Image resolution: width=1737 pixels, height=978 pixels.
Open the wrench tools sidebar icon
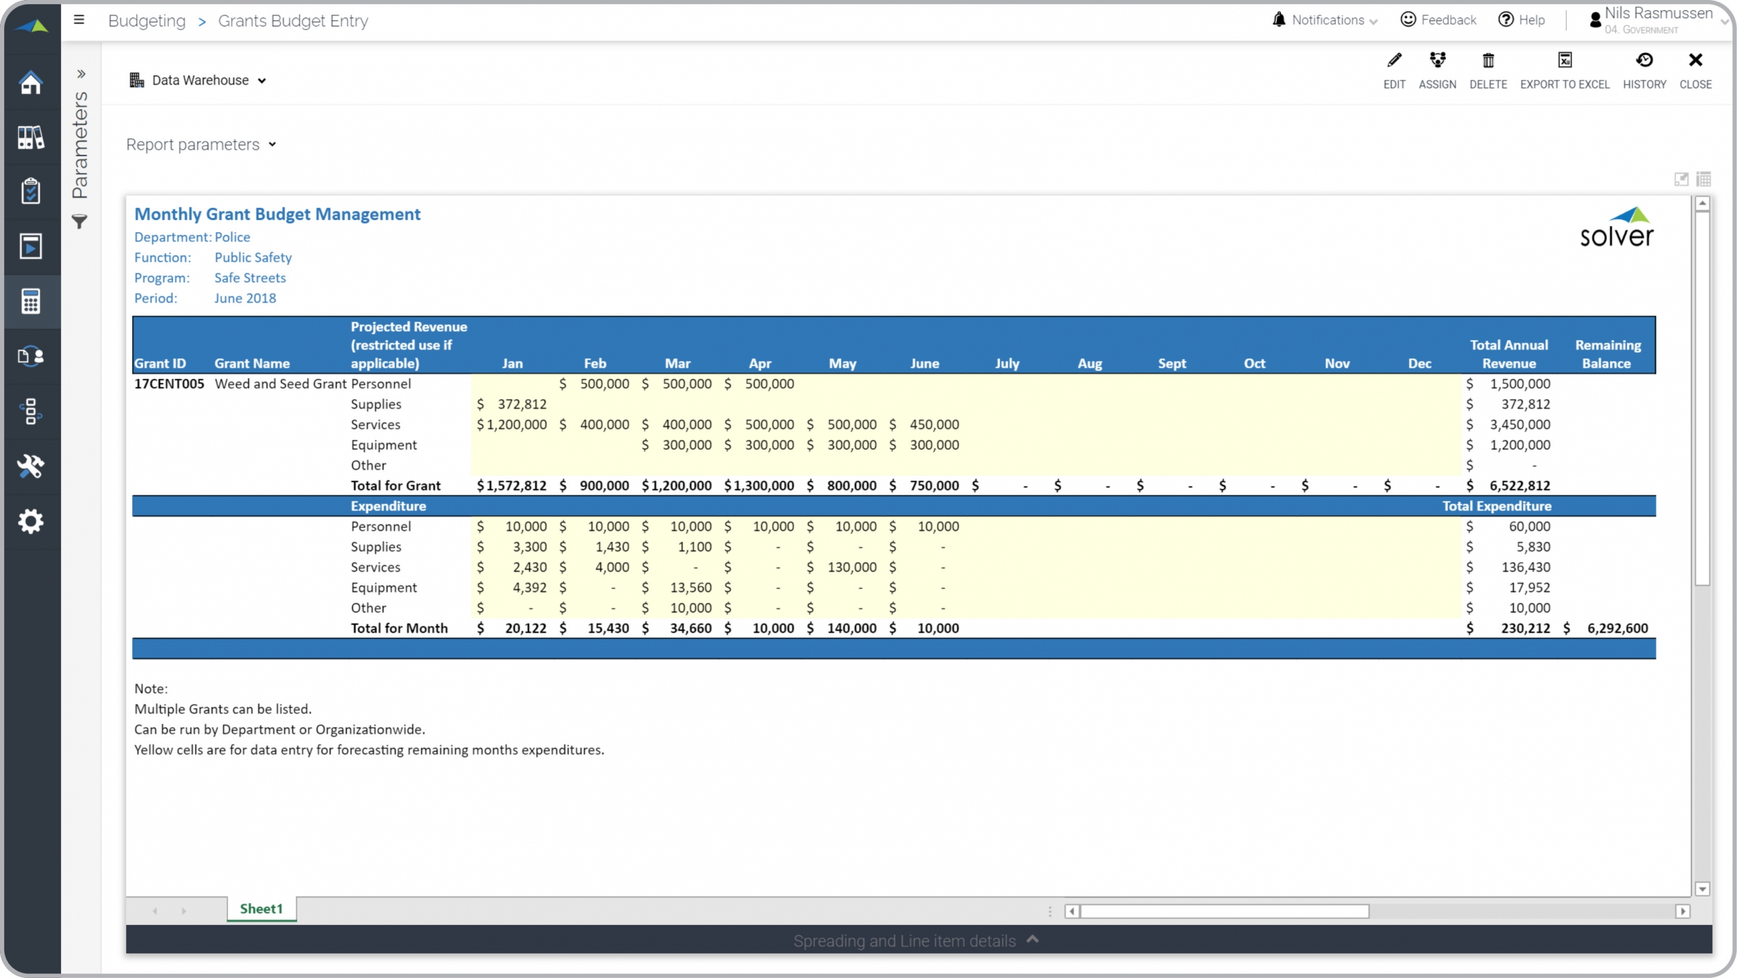pyautogui.click(x=31, y=466)
